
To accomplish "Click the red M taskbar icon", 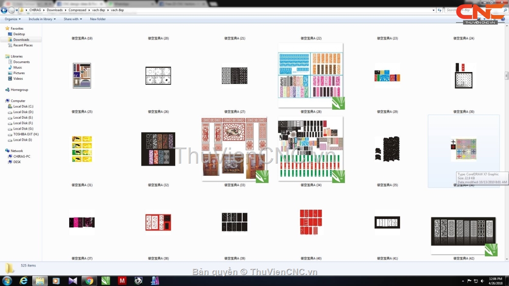I will click(122, 280).
